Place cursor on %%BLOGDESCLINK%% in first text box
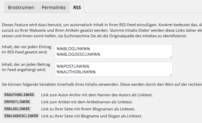The height and width of the screenshot is (123, 202). [78, 54]
